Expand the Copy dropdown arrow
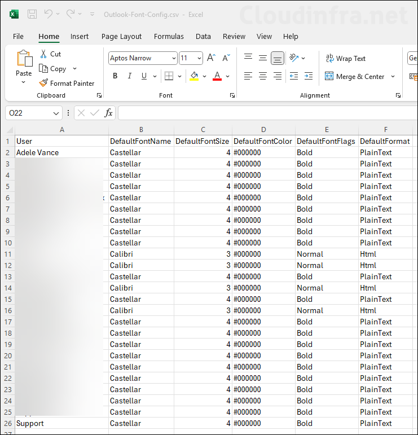The width and height of the screenshot is (418, 435). pos(74,68)
